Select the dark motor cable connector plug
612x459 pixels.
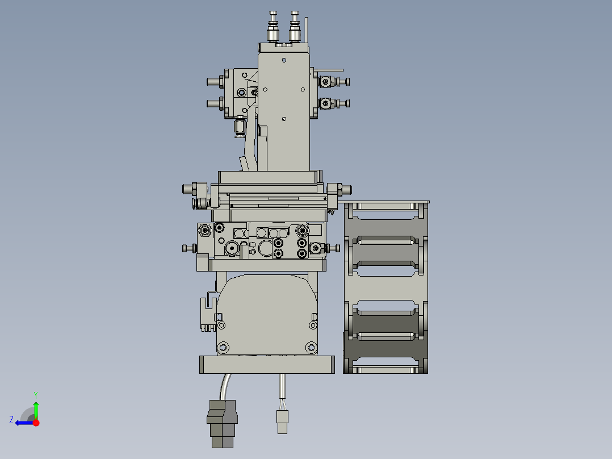(x=223, y=424)
